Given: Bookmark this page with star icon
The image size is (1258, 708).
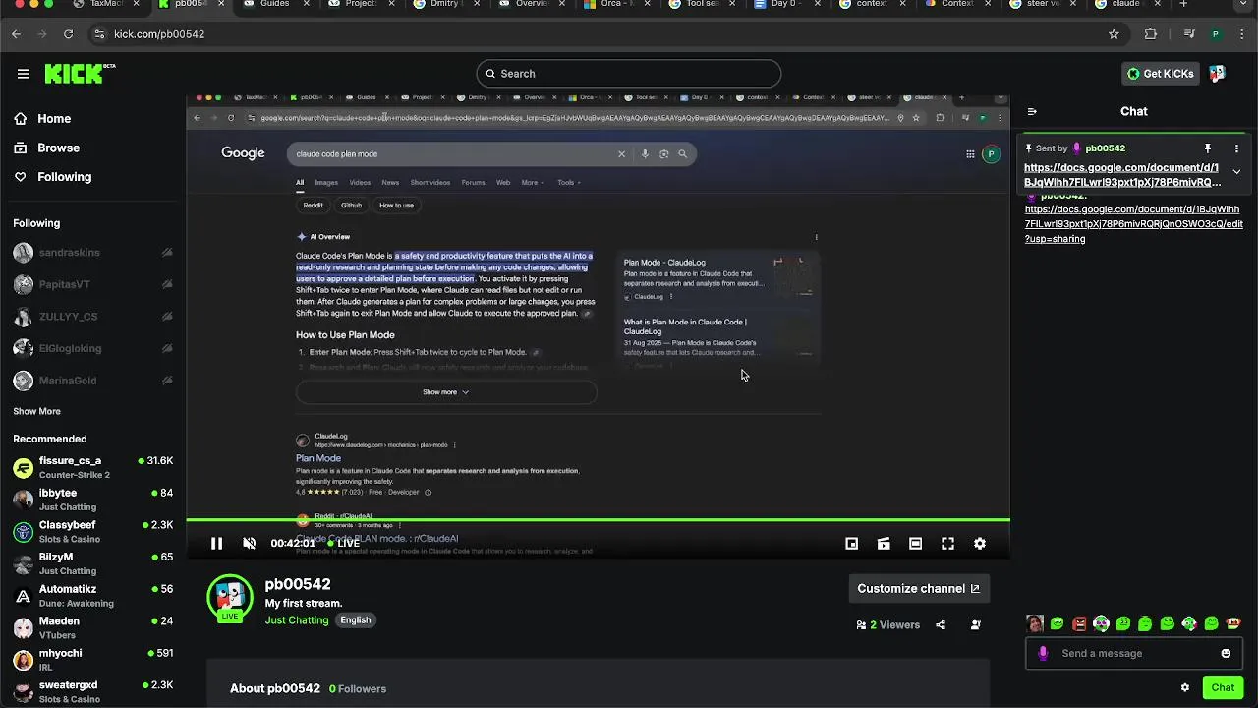Looking at the screenshot, I should (1114, 34).
